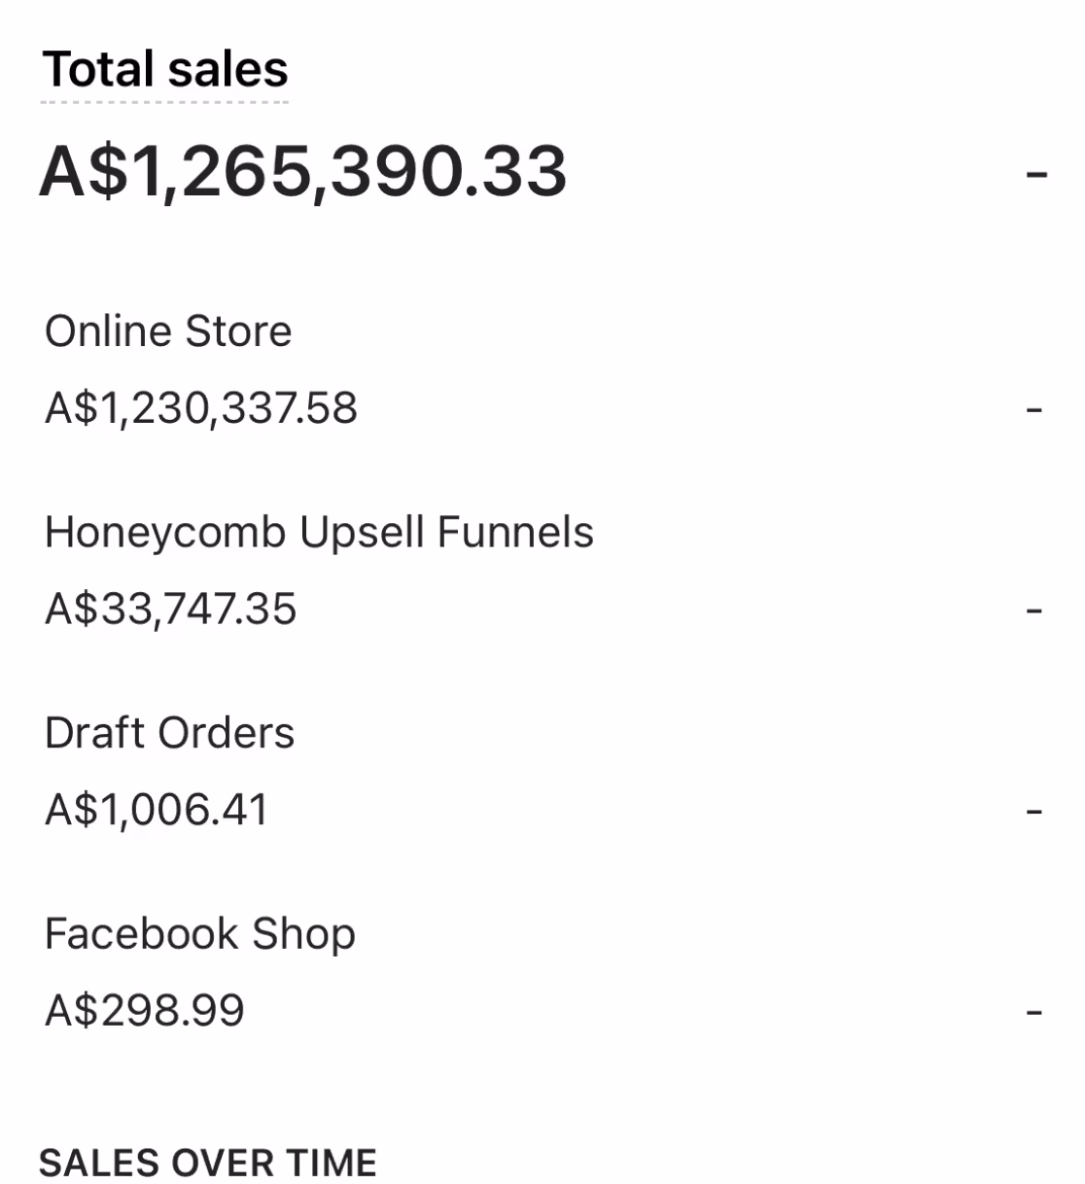This screenshot has height=1184, width=1085.
Task: Click the A$1,265,390.33 total amount
Action: point(302,172)
